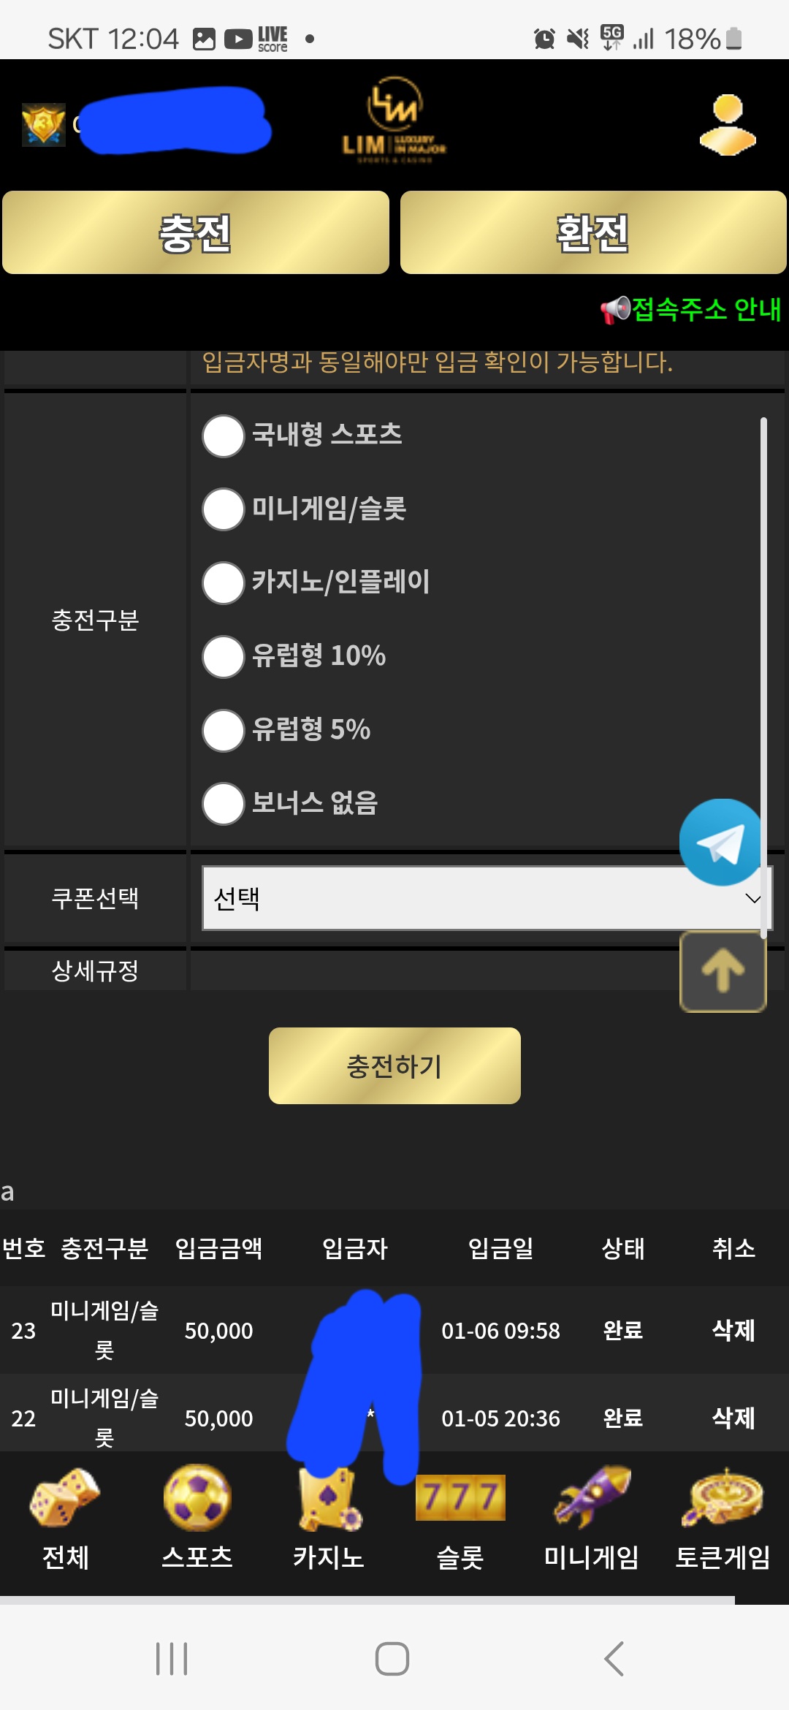Image resolution: width=789 pixels, height=1710 pixels.
Task: Click the charge-type list scrollbar
Action: click(x=763, y=658)
